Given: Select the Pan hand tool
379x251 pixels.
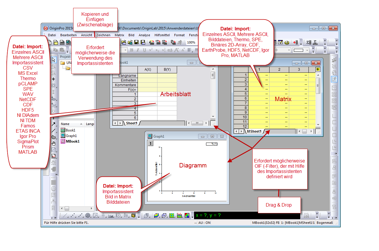Looking at the screenshot, I should 54,143.
